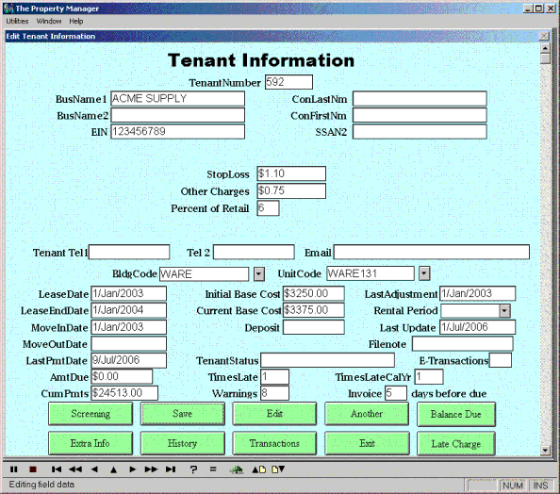Open the UnitCode dropdown arrow
Screen dimensions: 560x494
tap(424, 273)
